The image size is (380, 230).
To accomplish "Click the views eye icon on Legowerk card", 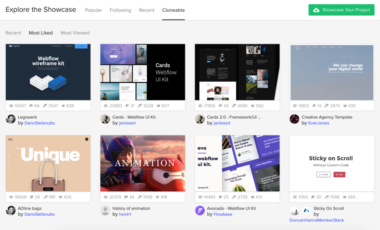I will tap(11, 106).
